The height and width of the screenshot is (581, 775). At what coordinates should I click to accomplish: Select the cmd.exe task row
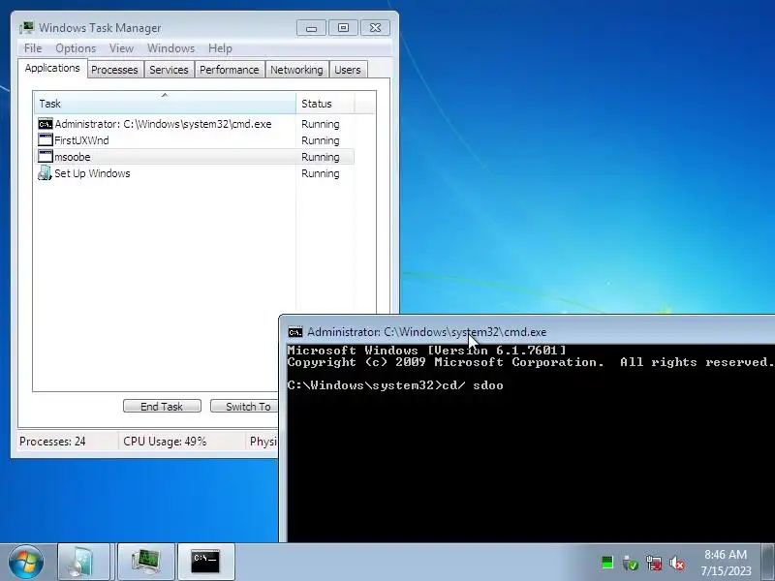pyautogui.click(x=196, y=124)
